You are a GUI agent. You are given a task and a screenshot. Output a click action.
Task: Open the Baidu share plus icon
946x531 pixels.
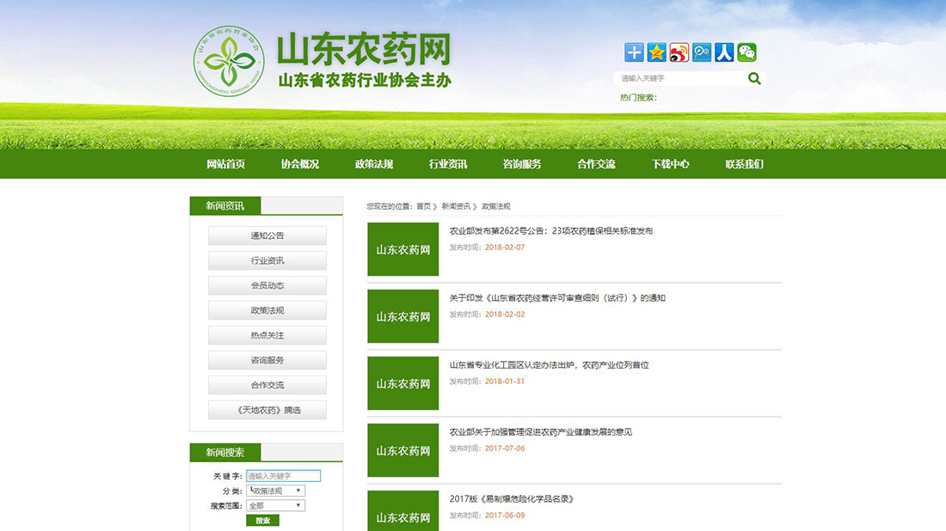click(x=633, y=52)
